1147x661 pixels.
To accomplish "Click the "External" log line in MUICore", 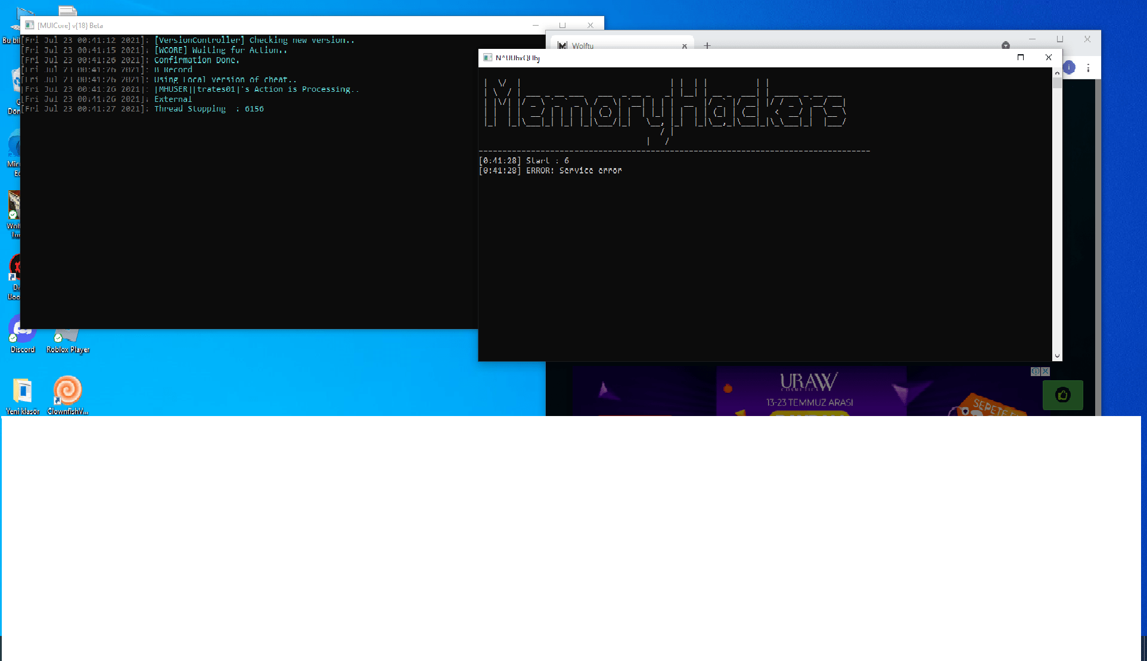I will pyautogui.click(x=107, y=100).
